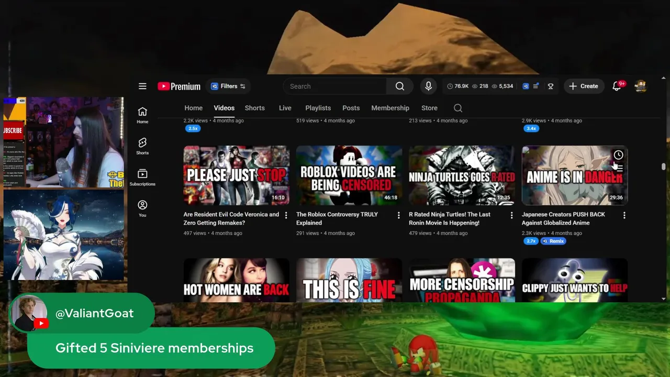Click the Subscribe graphic on webcam overlay
Screen dimensions: 670x377
coord(13,131)
